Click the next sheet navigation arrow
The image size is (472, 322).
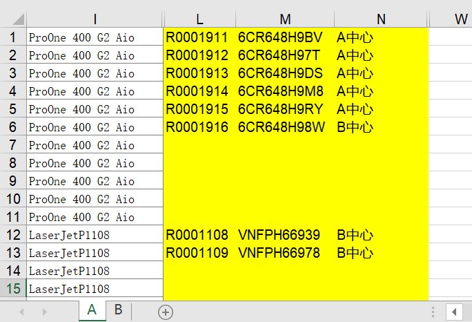(x=44, y=312)
